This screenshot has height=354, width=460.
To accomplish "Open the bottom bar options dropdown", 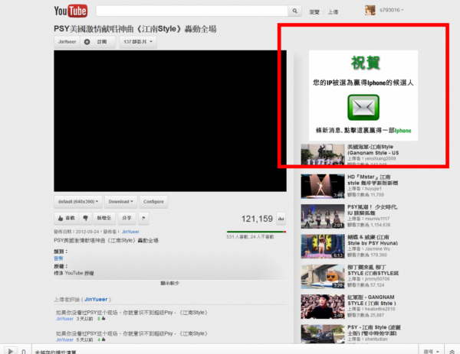I will pos(431,351).
